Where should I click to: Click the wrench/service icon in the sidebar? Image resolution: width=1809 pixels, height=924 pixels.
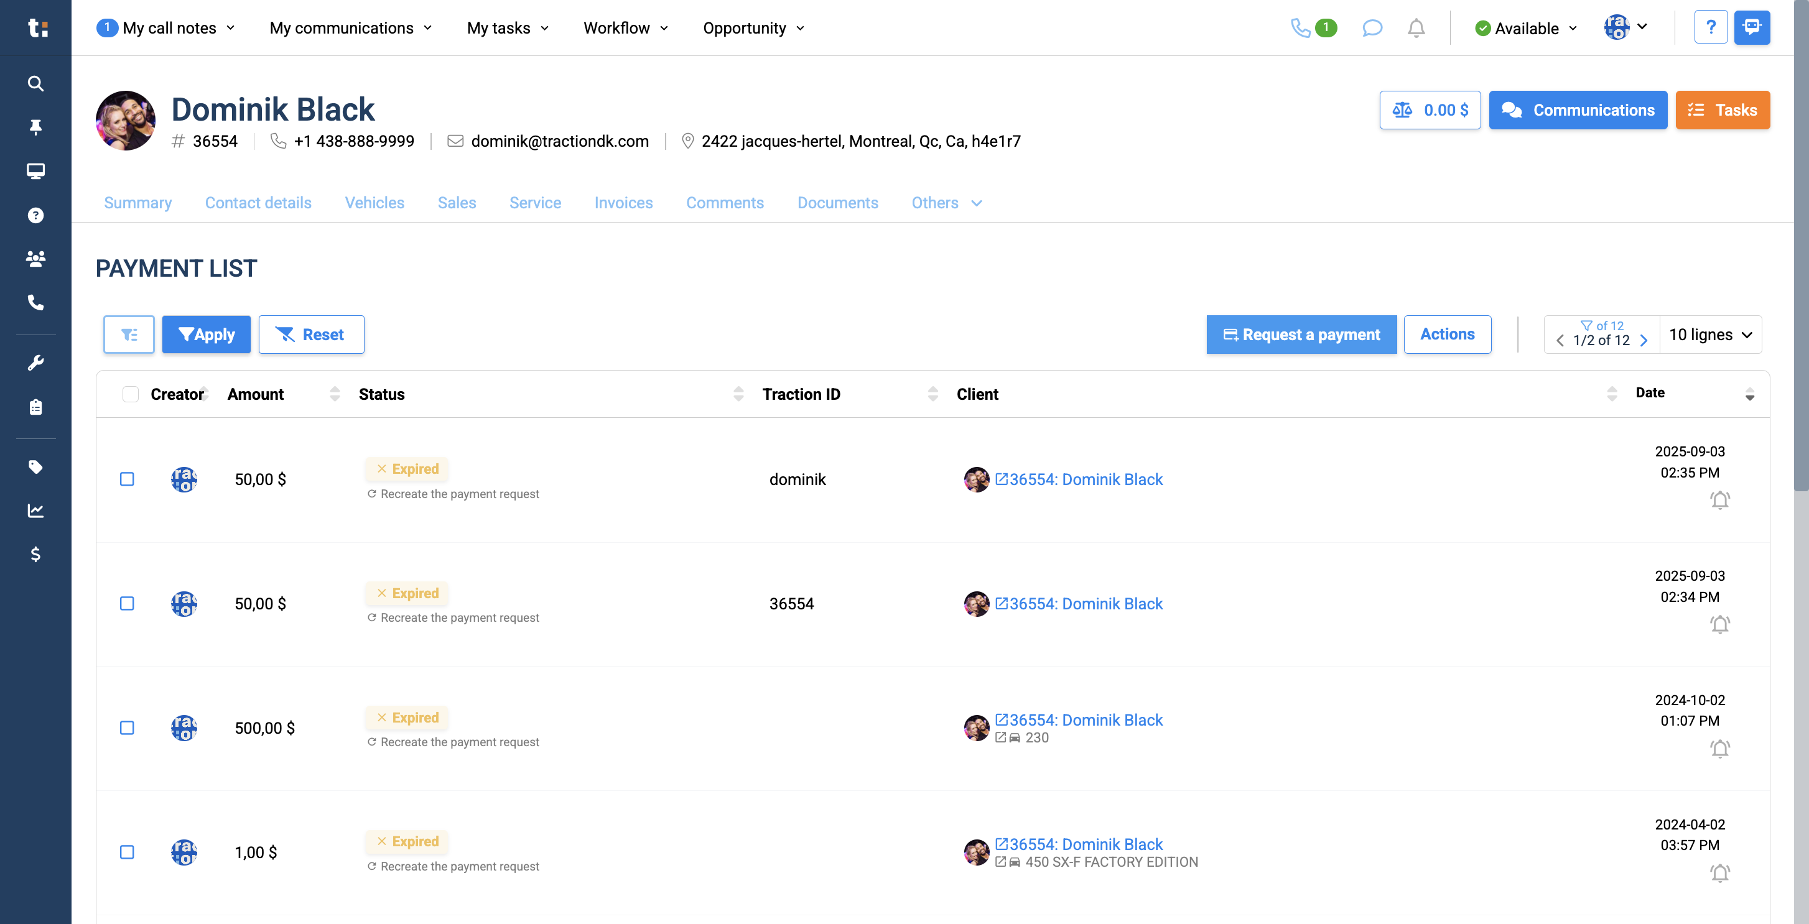[35, 362]
